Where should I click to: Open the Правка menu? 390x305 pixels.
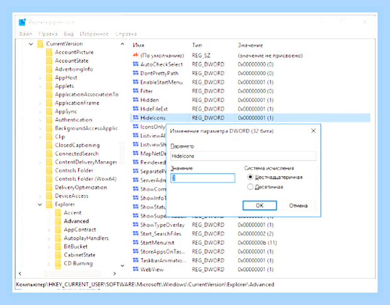pos(48,34)
